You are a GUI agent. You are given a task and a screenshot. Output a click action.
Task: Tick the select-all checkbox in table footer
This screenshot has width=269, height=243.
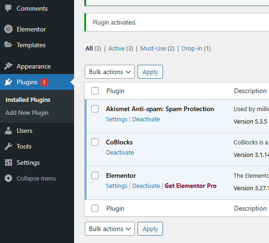tap(95, 208)
